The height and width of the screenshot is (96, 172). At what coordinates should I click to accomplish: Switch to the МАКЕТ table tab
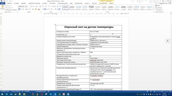click(111, 3)
